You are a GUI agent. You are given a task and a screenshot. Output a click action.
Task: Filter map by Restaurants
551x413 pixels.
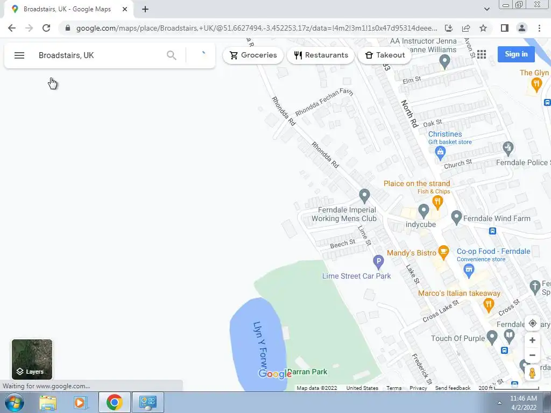click(321, 55)
